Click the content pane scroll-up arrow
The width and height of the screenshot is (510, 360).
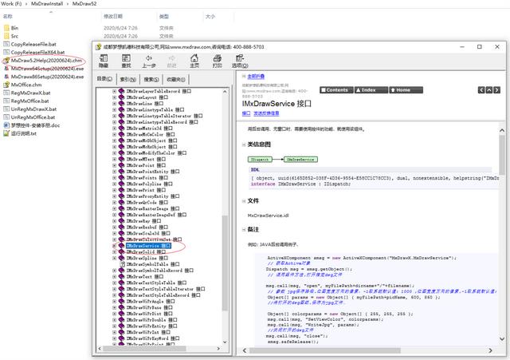tap(502, 130)
